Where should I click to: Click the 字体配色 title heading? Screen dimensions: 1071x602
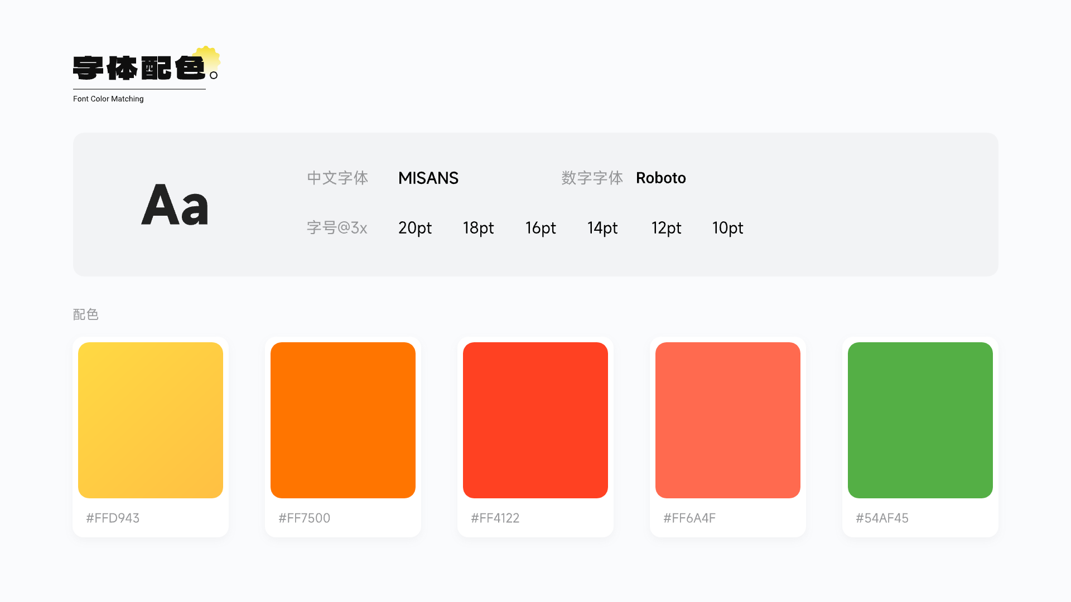pos(139,68)
